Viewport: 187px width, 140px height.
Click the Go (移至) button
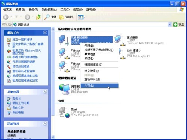click(x=179, y=25)
